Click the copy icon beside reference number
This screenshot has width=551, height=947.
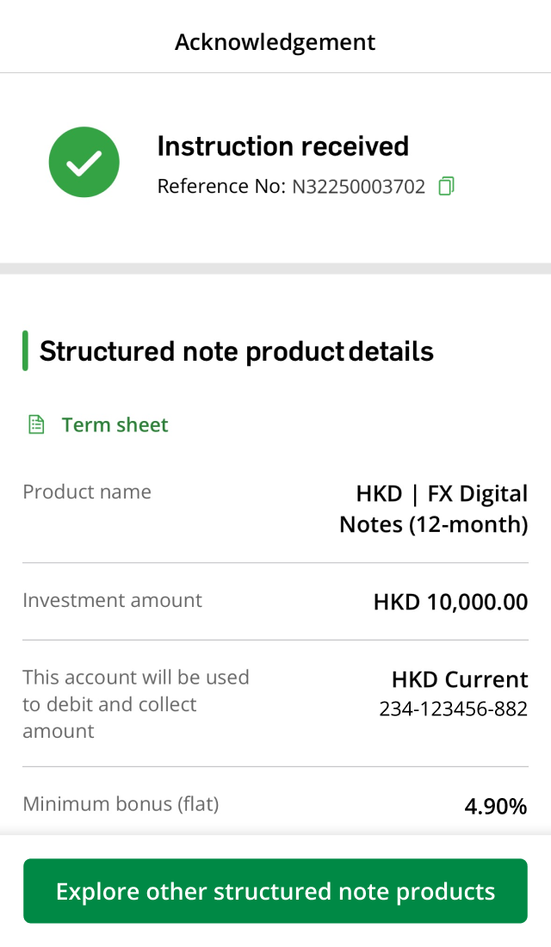(445, 186)
